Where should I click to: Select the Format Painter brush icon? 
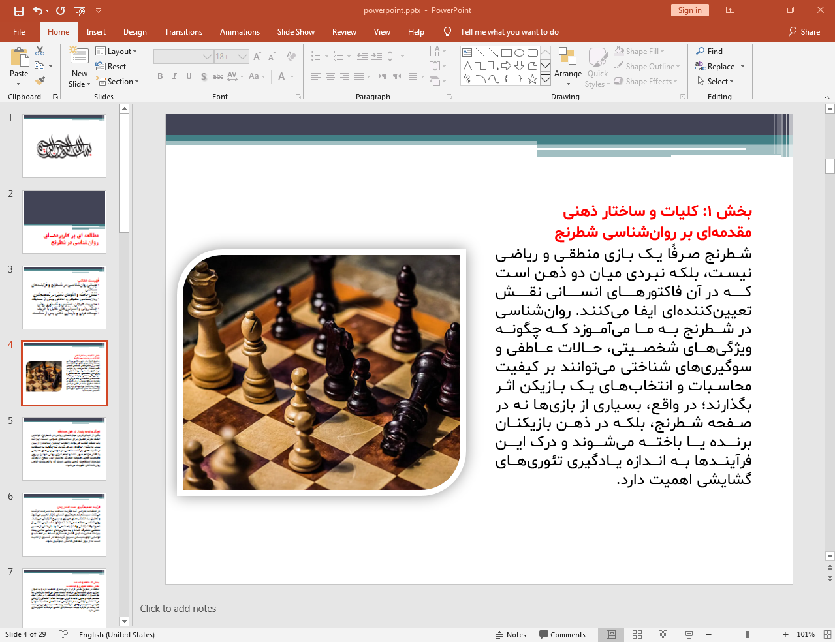click(x=40, y=81)
